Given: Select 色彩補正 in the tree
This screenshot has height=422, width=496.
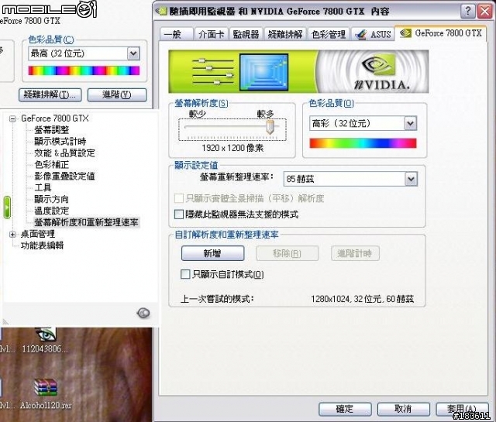Looking at the screenshot, I should (52, 164).
